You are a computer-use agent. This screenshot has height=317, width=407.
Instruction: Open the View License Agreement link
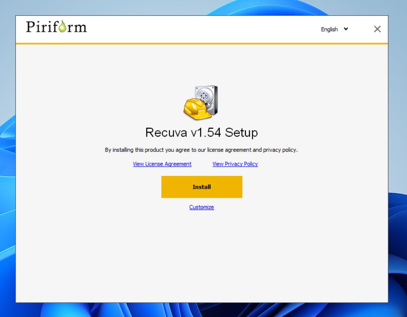(x=162, y=164)
